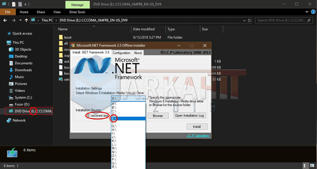Switch to large icons view in status bar
317x169 pixels.
point(312,166)
